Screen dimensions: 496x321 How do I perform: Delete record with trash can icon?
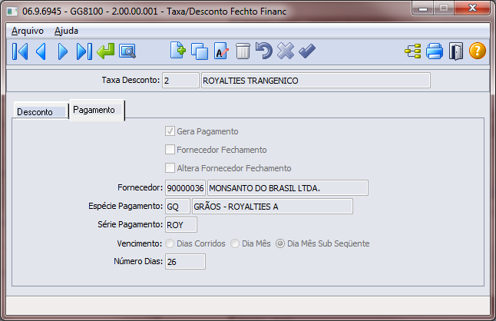click(243, 51)
